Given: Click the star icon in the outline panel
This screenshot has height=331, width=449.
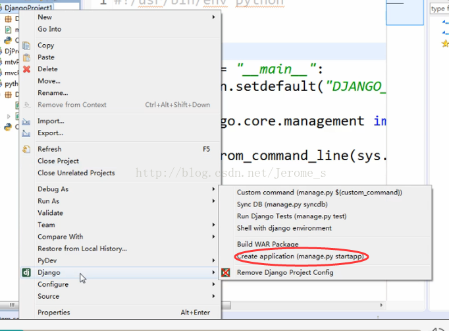Looking at the screenshot, I should click(445, 44).
